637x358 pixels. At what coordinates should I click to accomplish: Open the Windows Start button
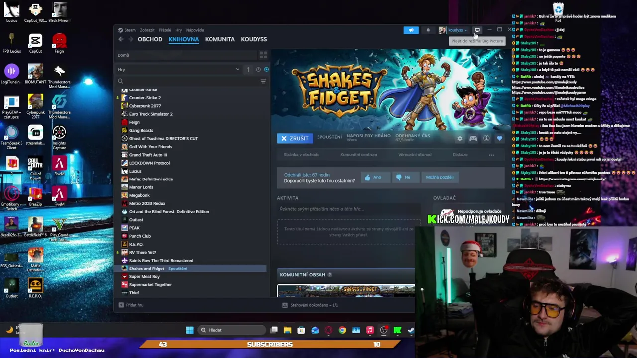pyautogui.click(x=190, y=330)
